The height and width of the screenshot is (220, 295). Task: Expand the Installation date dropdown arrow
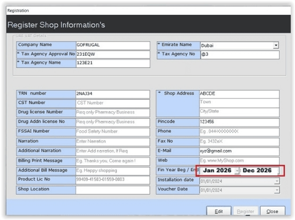(277, 181)
